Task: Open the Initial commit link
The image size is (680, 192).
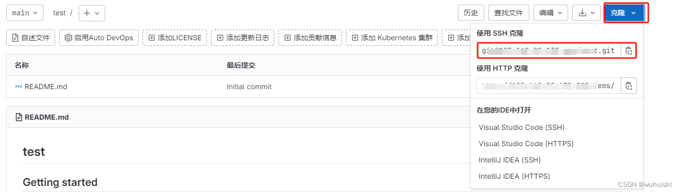Action: (249, 87)
